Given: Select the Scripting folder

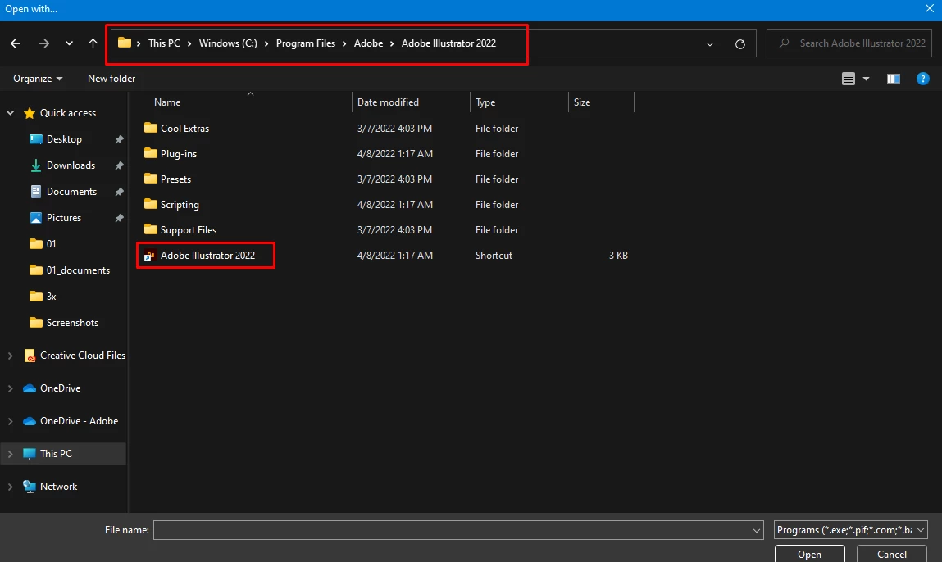Looking at the screenshot, I should click(x=172, y=204).
